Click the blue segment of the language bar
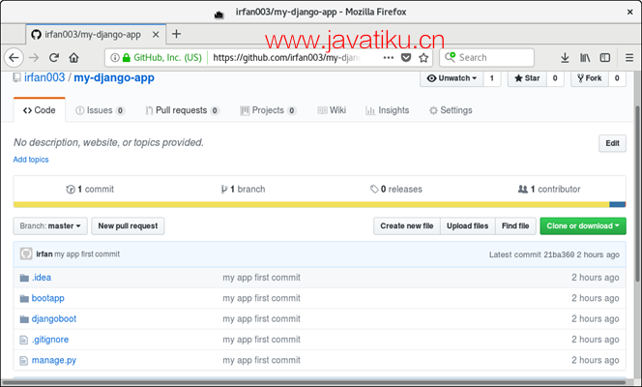Viewport: 642px width, 387px height. [618, 205]
